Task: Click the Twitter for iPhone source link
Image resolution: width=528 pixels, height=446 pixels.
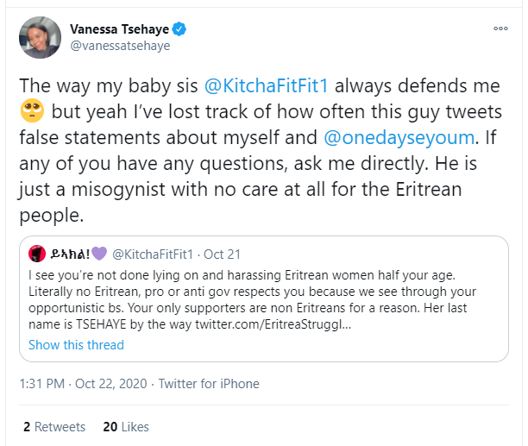Action: pyautogui.click(x=210, y=384)
